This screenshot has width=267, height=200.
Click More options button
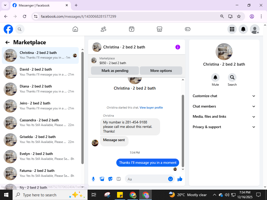click(161, 71)
